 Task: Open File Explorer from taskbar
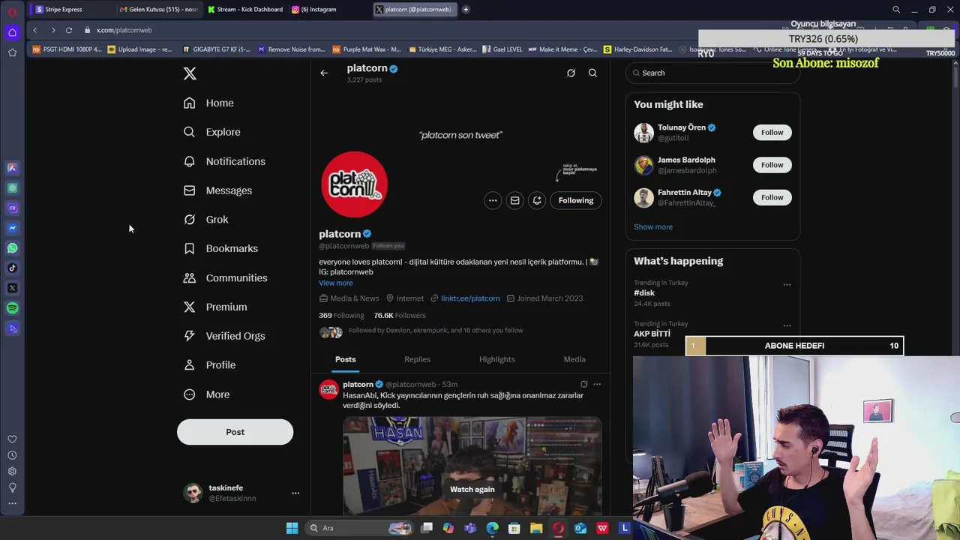536,528
